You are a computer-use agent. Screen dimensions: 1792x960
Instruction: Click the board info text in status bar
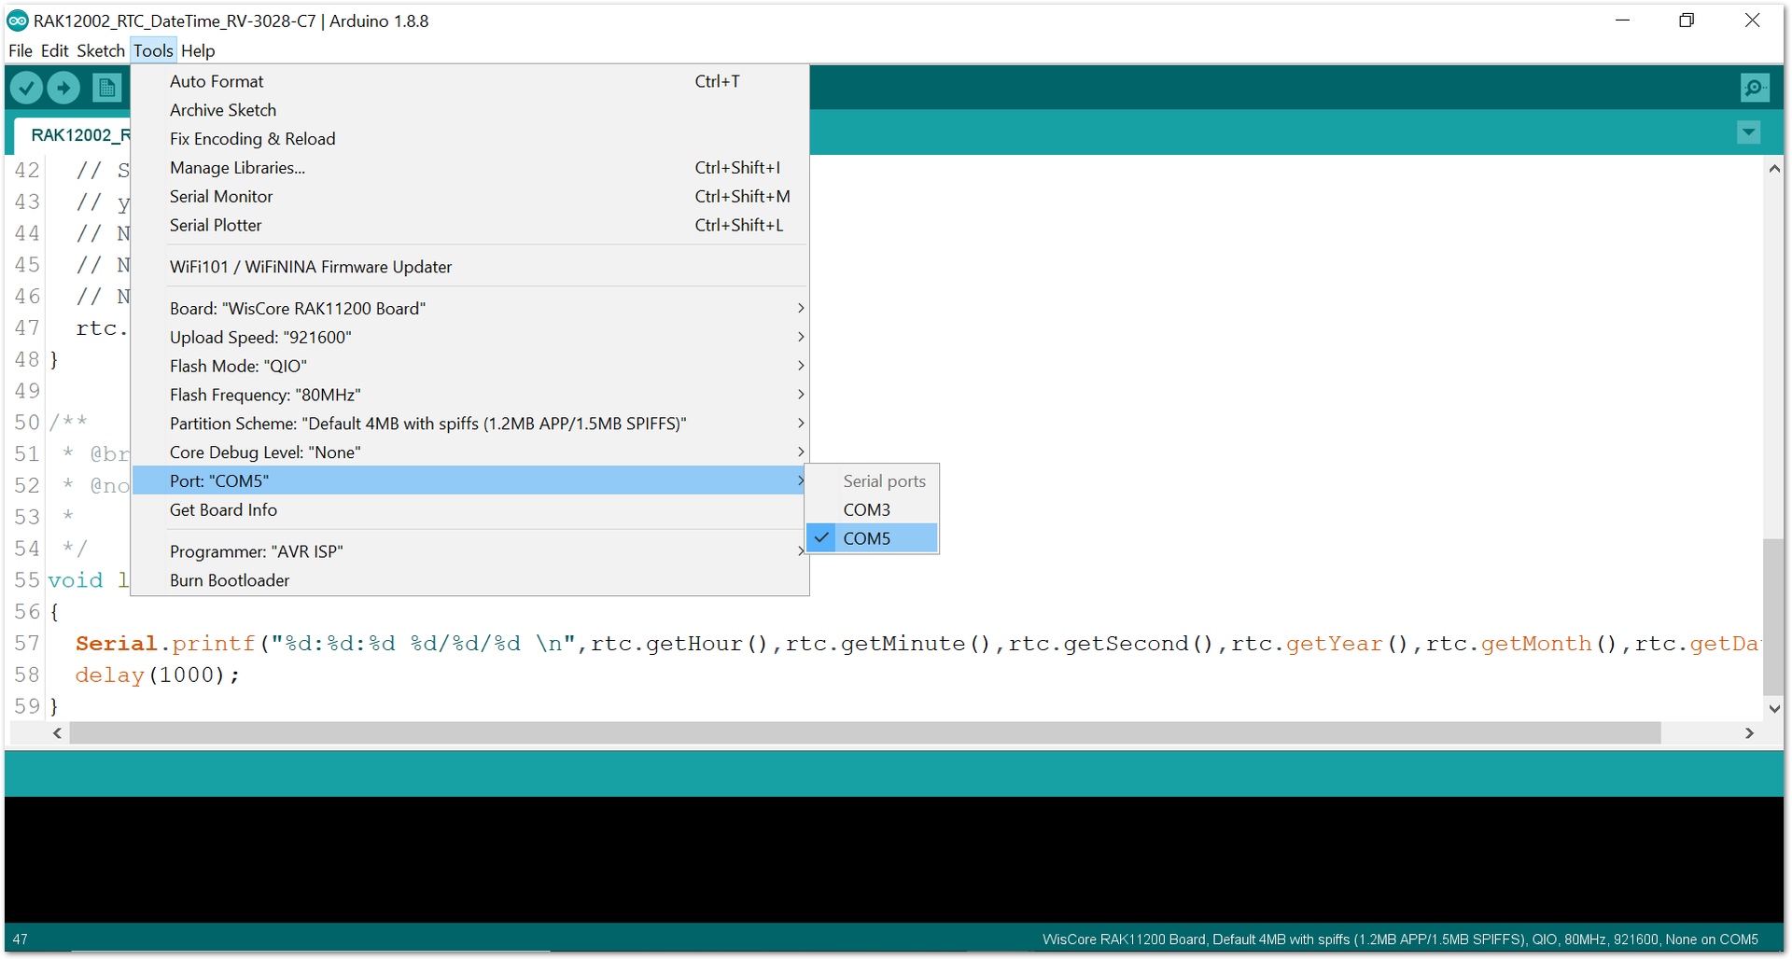tap(1400, 939)
